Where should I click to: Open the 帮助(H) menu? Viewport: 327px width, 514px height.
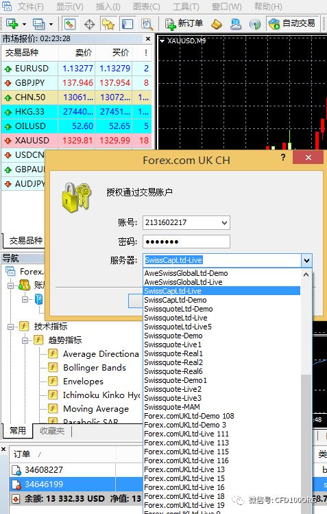(268, 6)
